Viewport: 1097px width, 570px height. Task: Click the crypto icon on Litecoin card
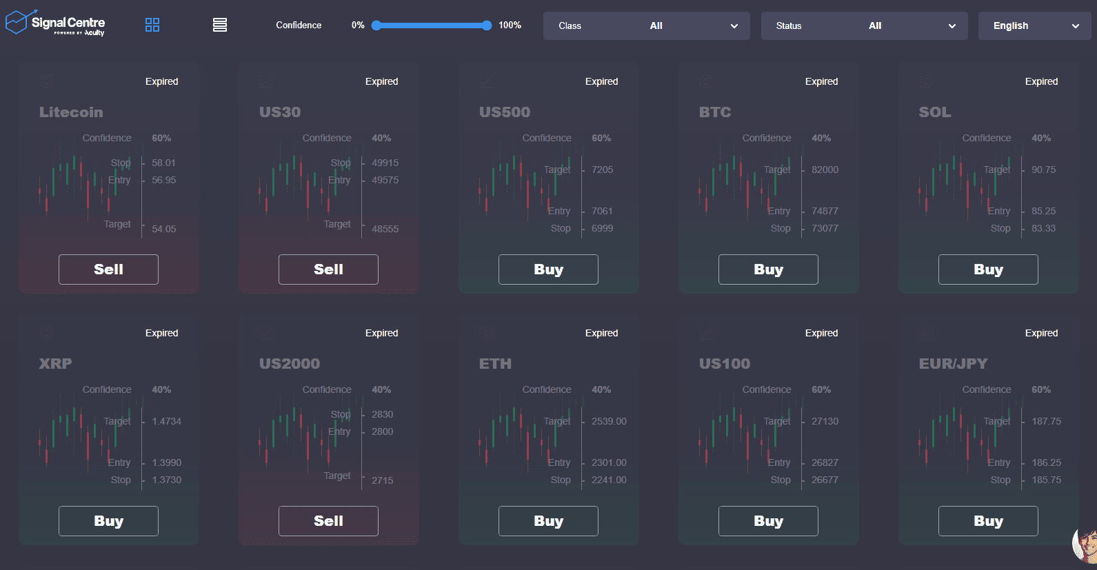(46, 81)
